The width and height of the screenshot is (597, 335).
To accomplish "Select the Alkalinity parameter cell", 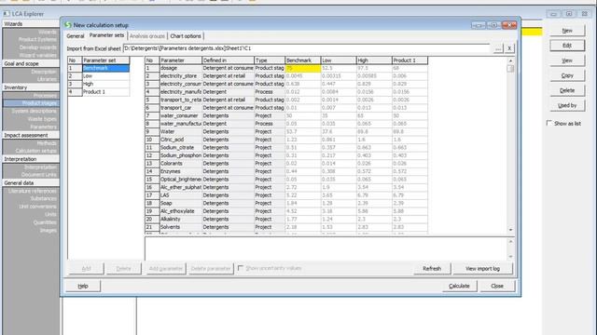I will click(180, 220).
